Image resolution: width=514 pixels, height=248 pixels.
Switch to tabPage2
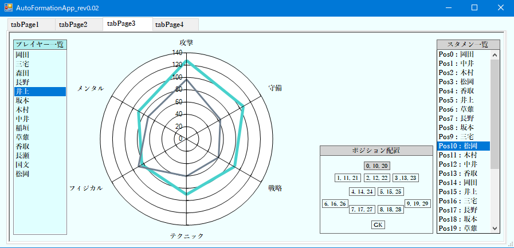coord(79,25)
